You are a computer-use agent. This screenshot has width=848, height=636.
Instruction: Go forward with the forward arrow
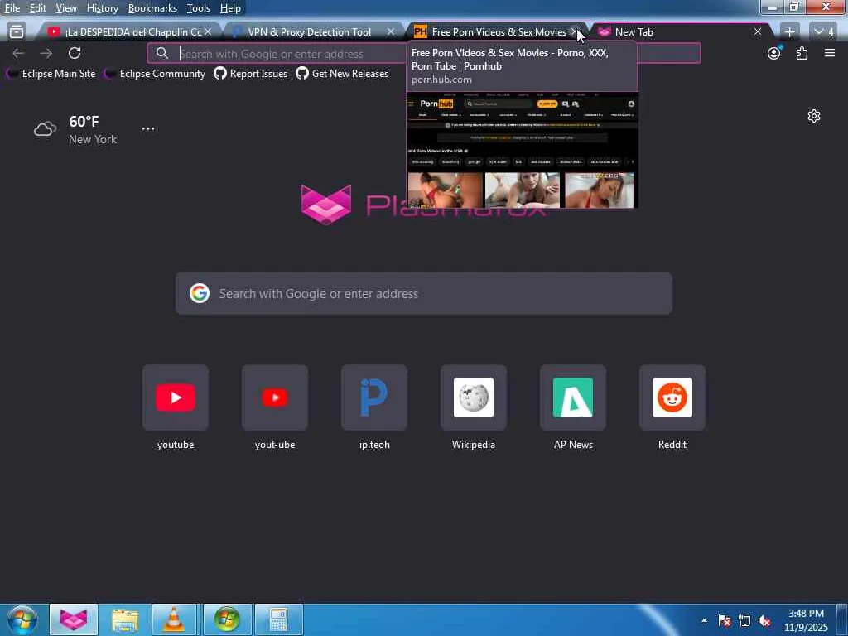click(46, 53)
